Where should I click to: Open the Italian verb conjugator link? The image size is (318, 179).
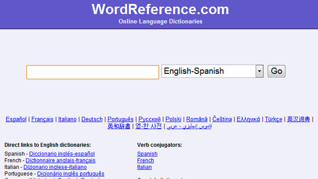pos(144,167)
